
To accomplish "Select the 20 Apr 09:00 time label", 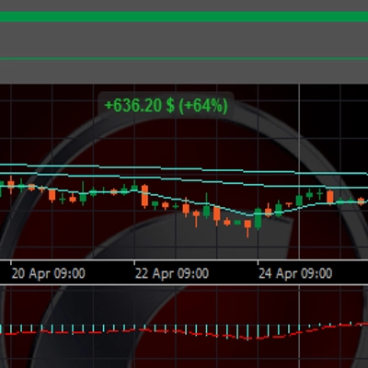I will click(x=49, y=273).
